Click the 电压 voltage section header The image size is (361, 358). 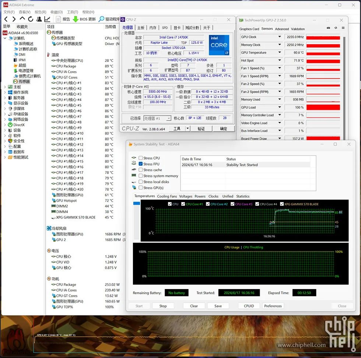pyautogui.click(x=53, y=251)
